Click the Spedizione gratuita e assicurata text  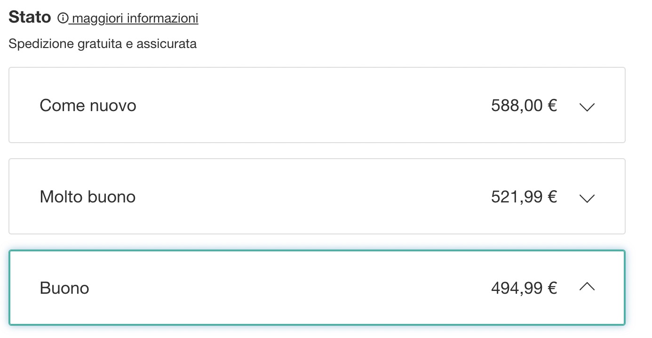click(103, 44)
